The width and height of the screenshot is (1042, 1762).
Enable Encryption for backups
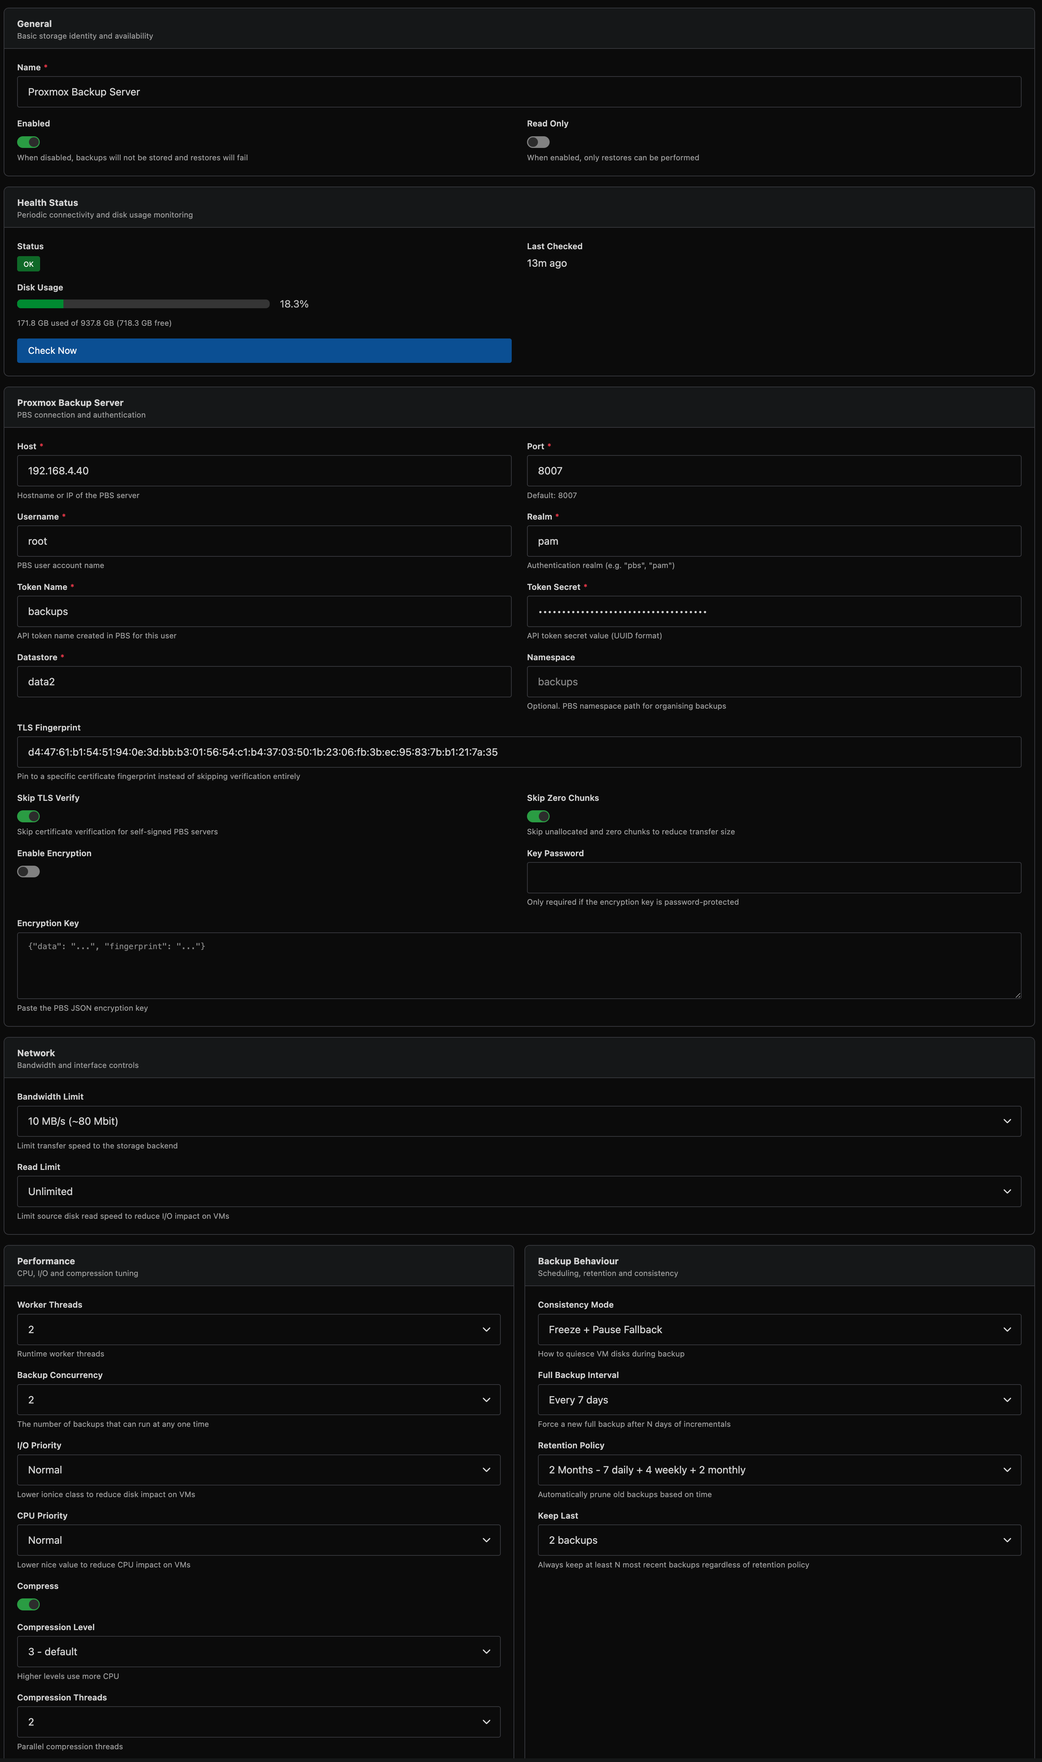[28, 871]
